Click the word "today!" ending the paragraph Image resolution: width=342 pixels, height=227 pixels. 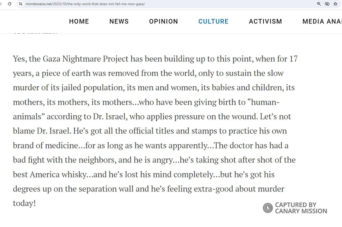[x=24, y=203]
